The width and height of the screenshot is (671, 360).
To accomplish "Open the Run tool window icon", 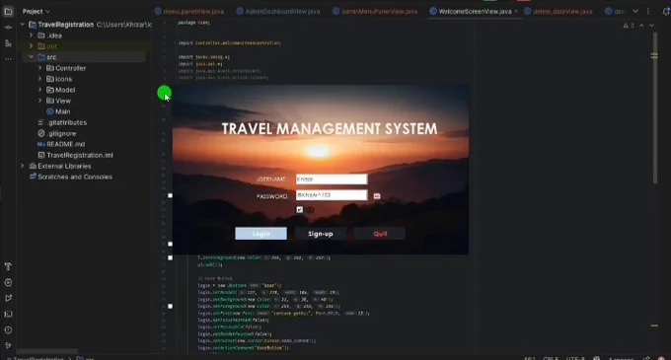I will (x=8, y=283).
